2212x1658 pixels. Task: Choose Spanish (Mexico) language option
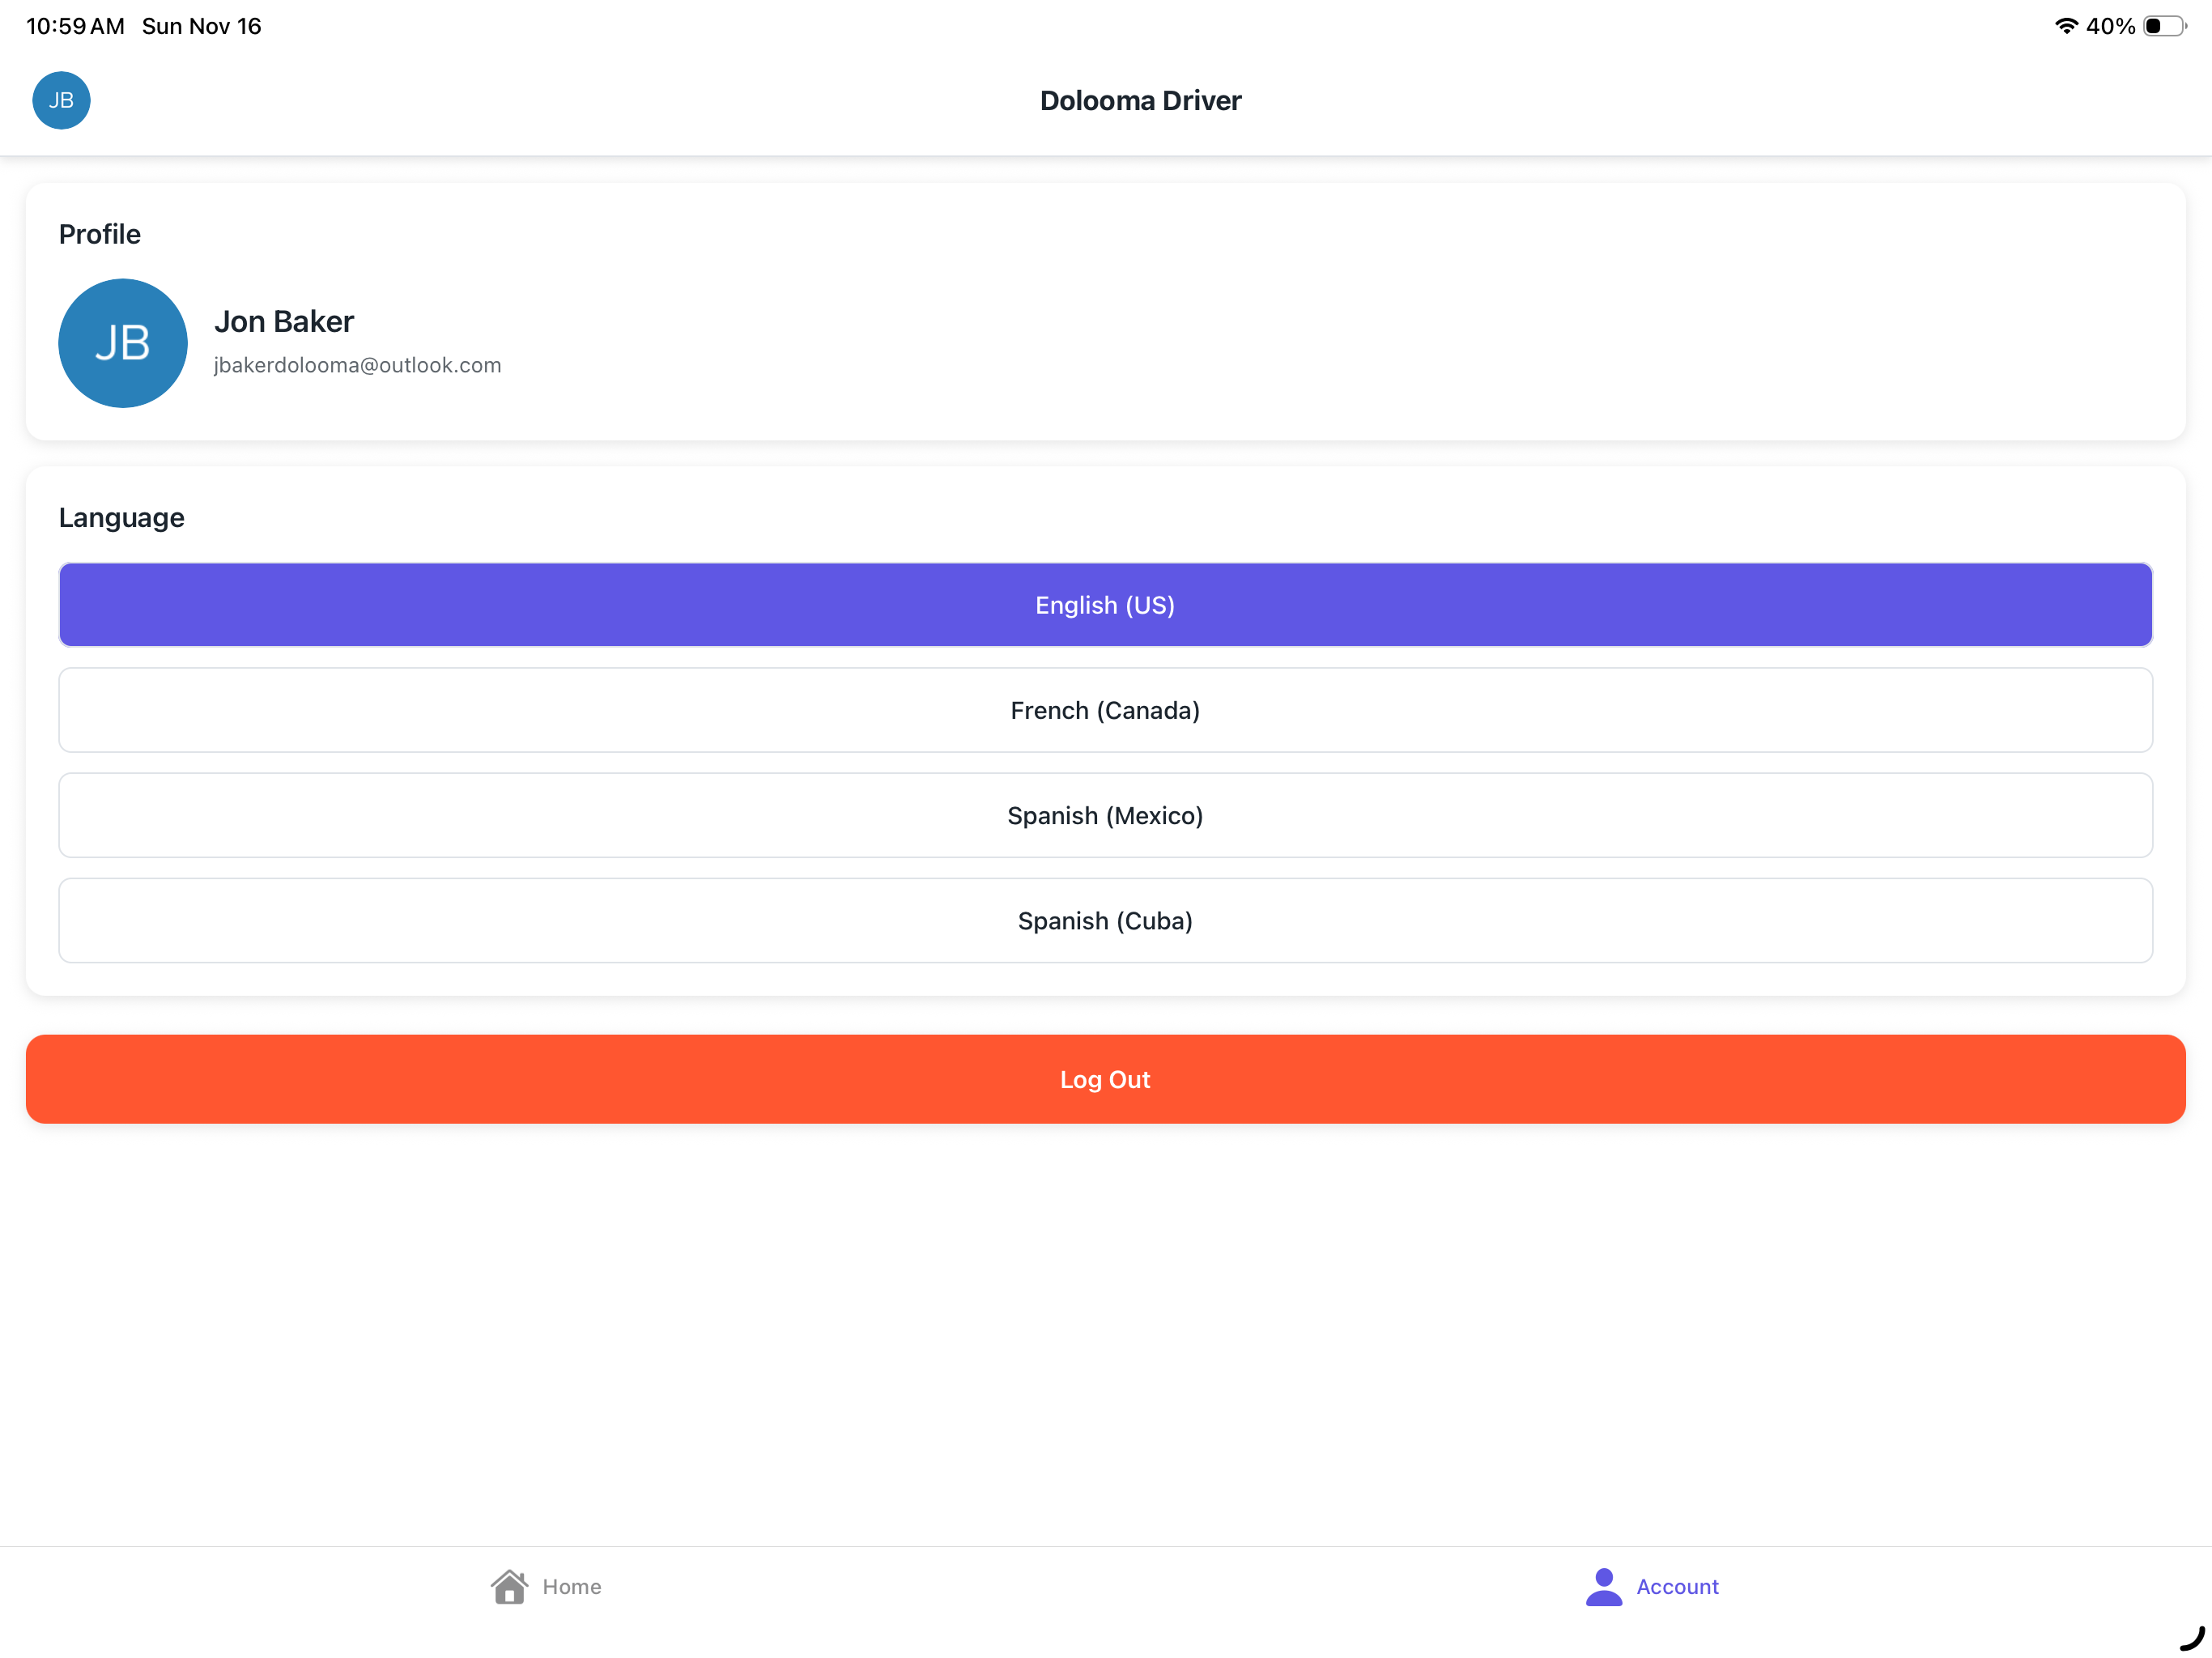tap(1105, 815)
